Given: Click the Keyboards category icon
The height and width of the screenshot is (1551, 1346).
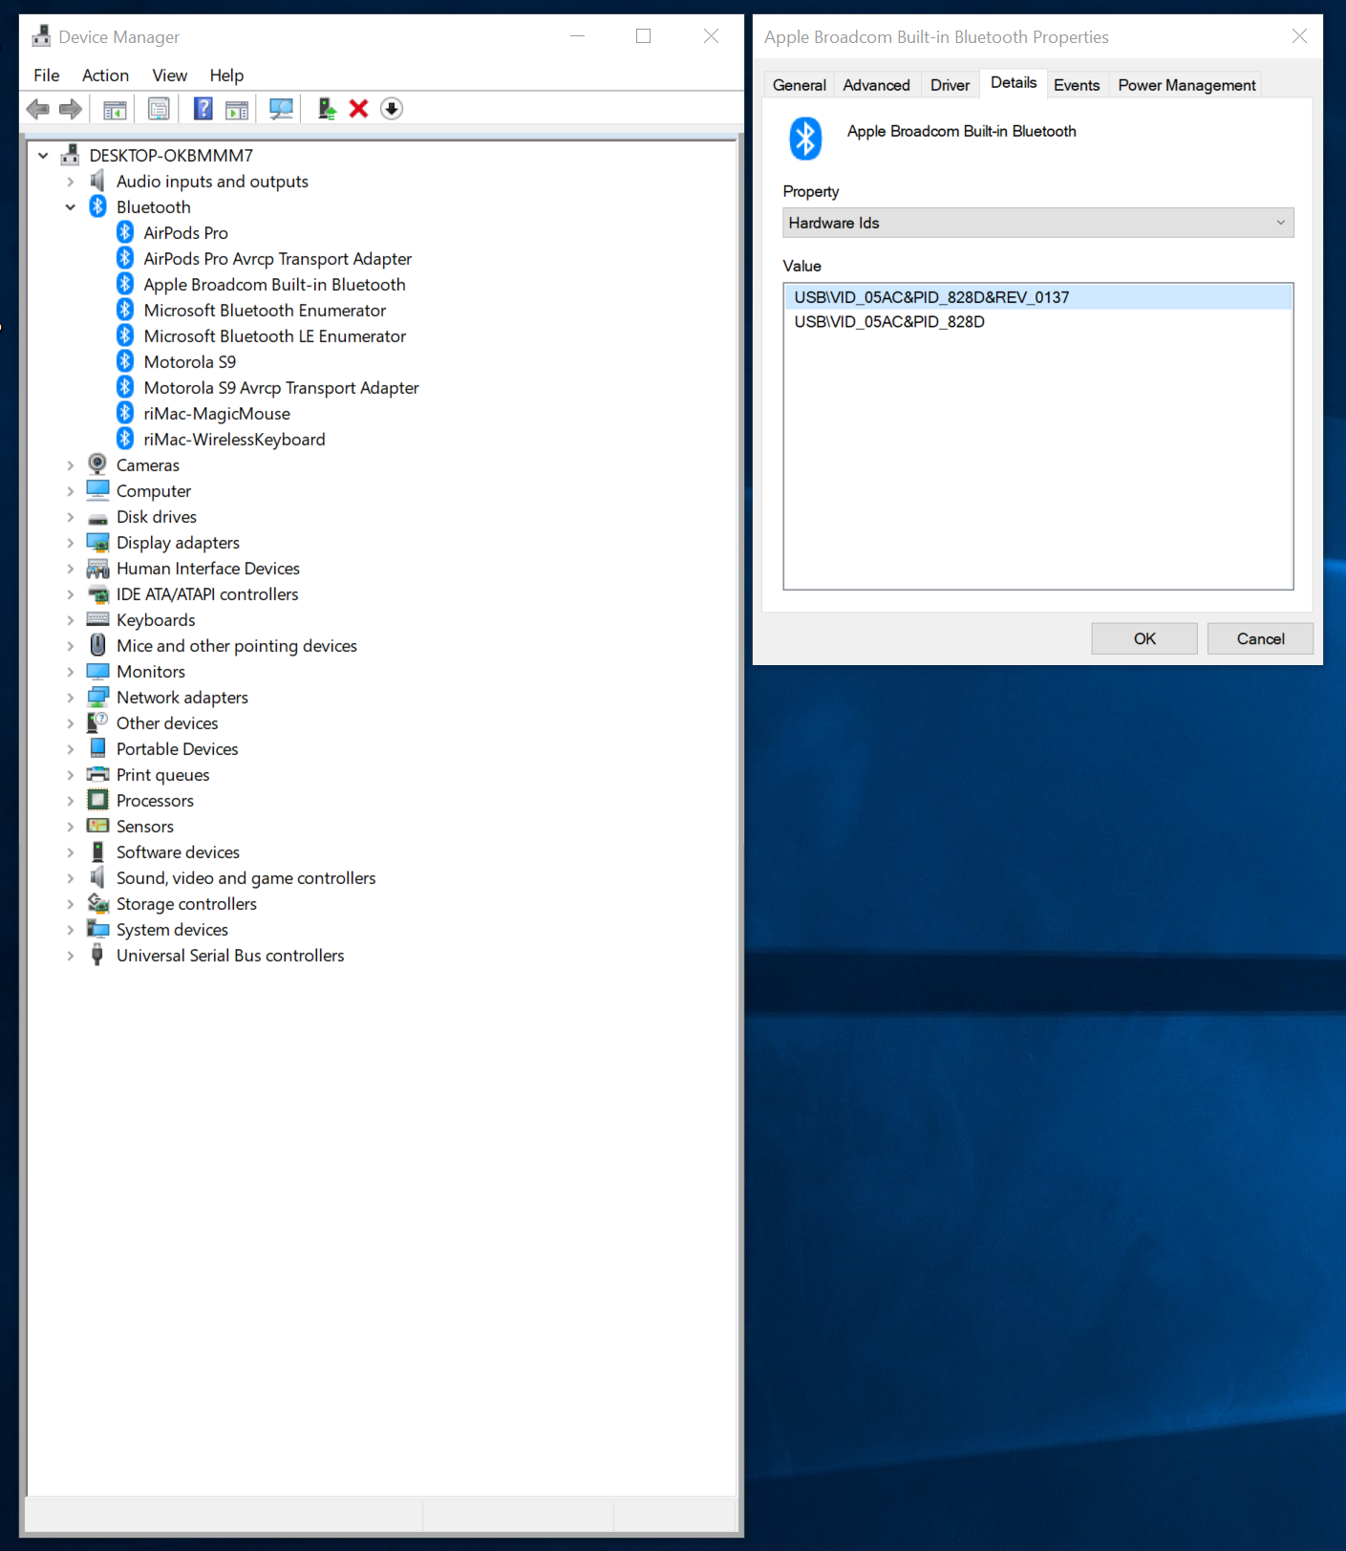Looking at the screenshot, I should 97,619.
